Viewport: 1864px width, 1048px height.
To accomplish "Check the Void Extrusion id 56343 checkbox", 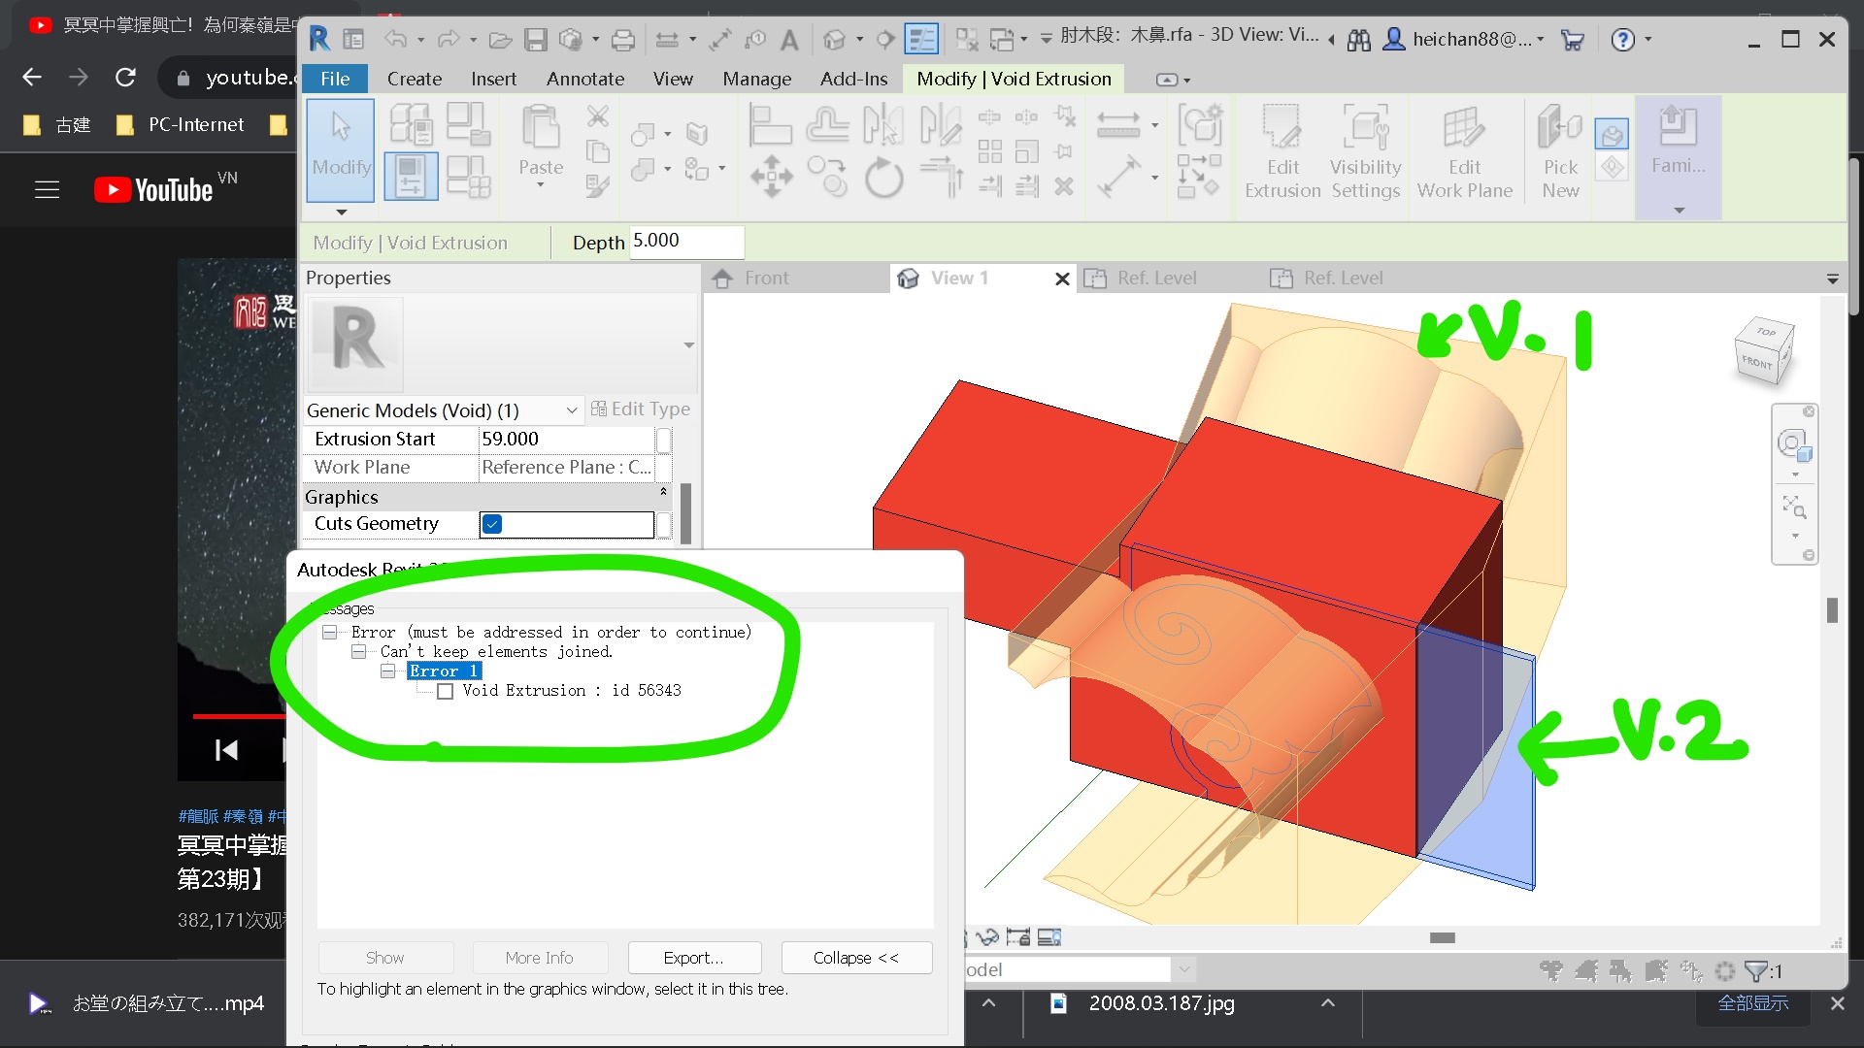I will 446,691.
